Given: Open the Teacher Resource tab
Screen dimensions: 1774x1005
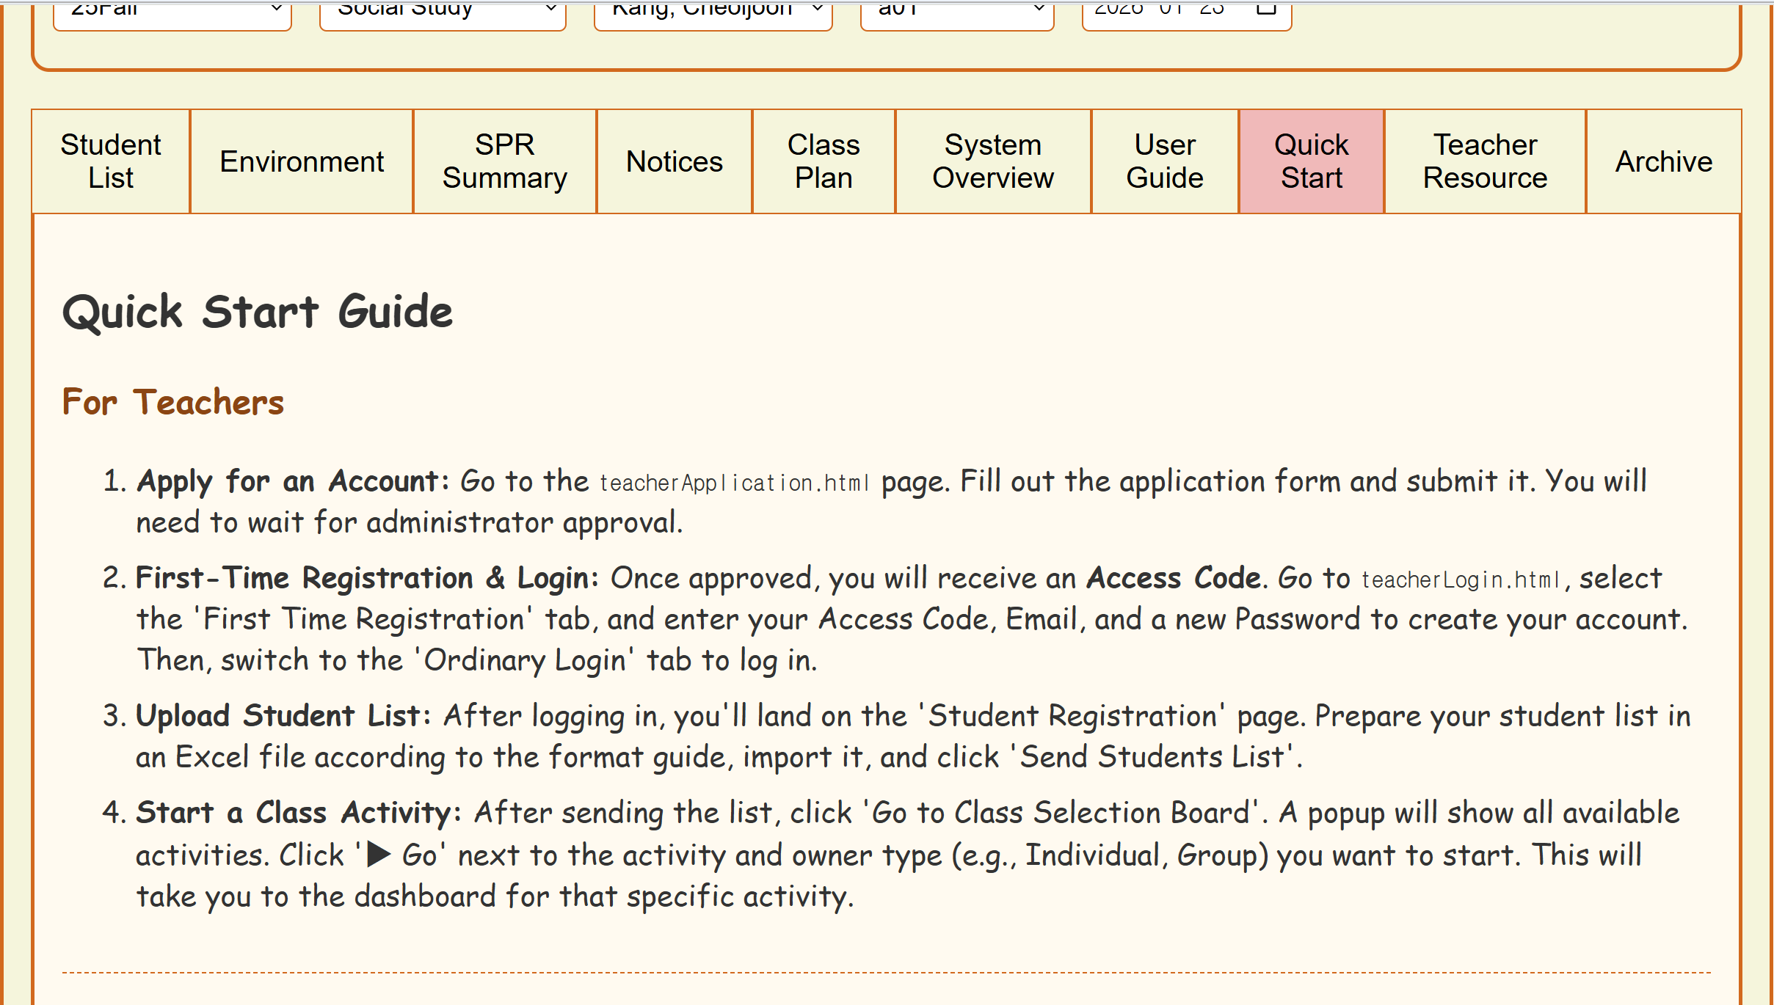Looking at the screenshot, I should [1484, 161].
